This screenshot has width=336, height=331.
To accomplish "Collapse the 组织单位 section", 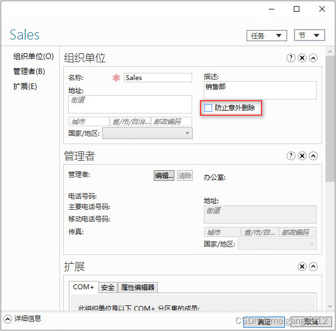I will (x=313, y=58).
